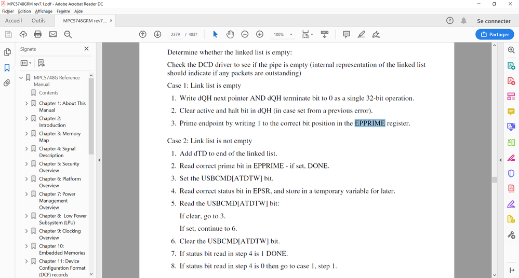
Task: Open Organize pages tool in right pane
Action: 511,96
